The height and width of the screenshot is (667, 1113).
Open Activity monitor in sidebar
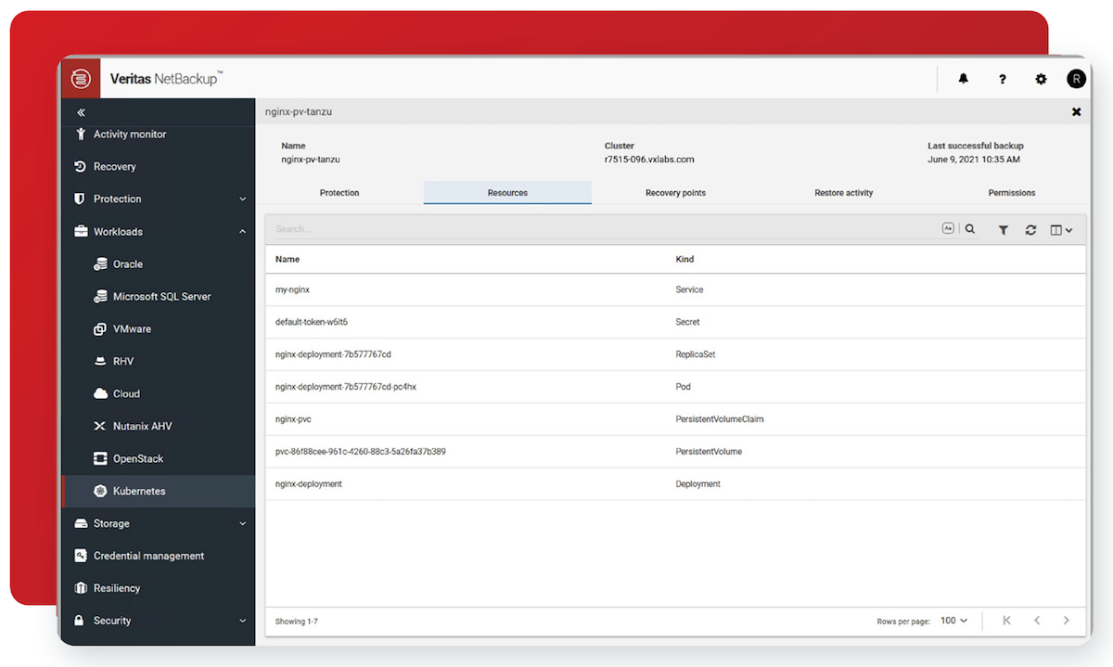[x=130, y=135]
